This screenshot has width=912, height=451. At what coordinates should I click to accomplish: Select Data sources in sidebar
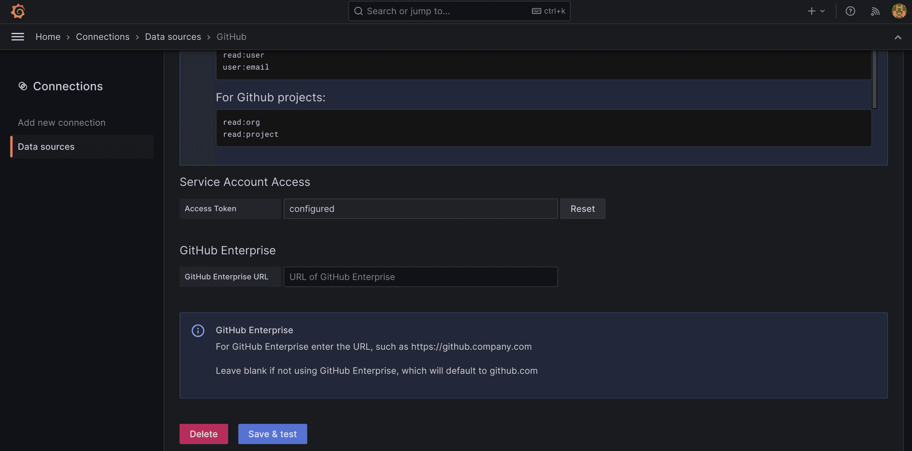(46, 147)
